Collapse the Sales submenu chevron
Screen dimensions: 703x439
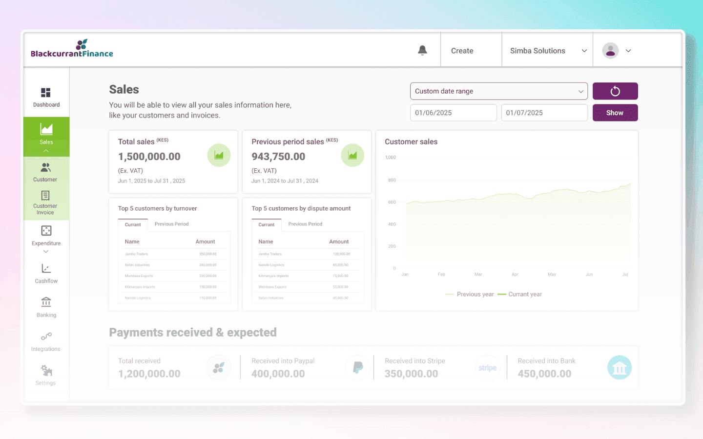46,151
